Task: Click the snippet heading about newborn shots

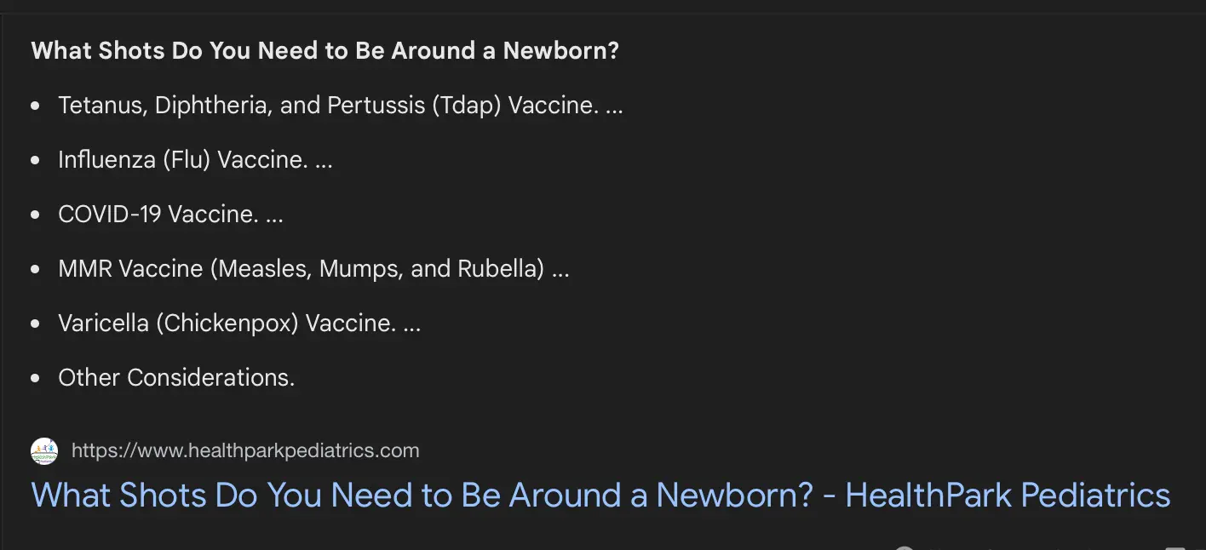Action: point(324,51)
